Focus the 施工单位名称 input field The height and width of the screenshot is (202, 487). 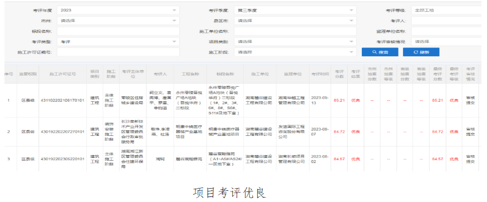(295, 31)
